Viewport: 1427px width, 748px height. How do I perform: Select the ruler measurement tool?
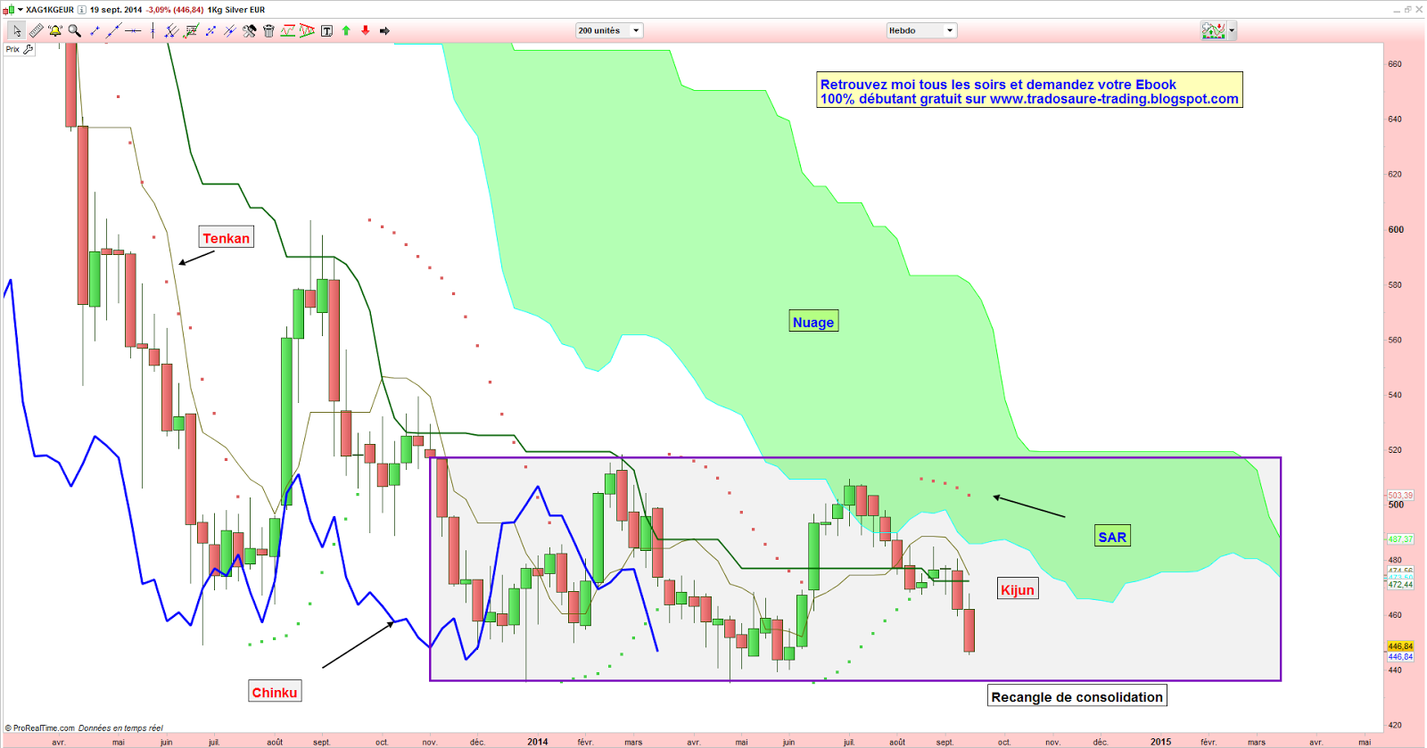[x=36, y=30]
